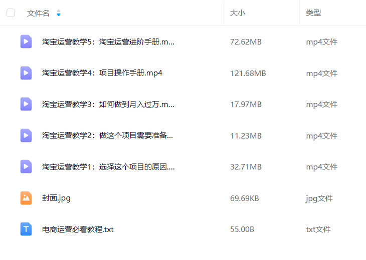The height and width of the screenshot is (260, 366).
Task: Open 淘宝运营教学4：项目操作手册.mp4 file name
Action: 102,73
